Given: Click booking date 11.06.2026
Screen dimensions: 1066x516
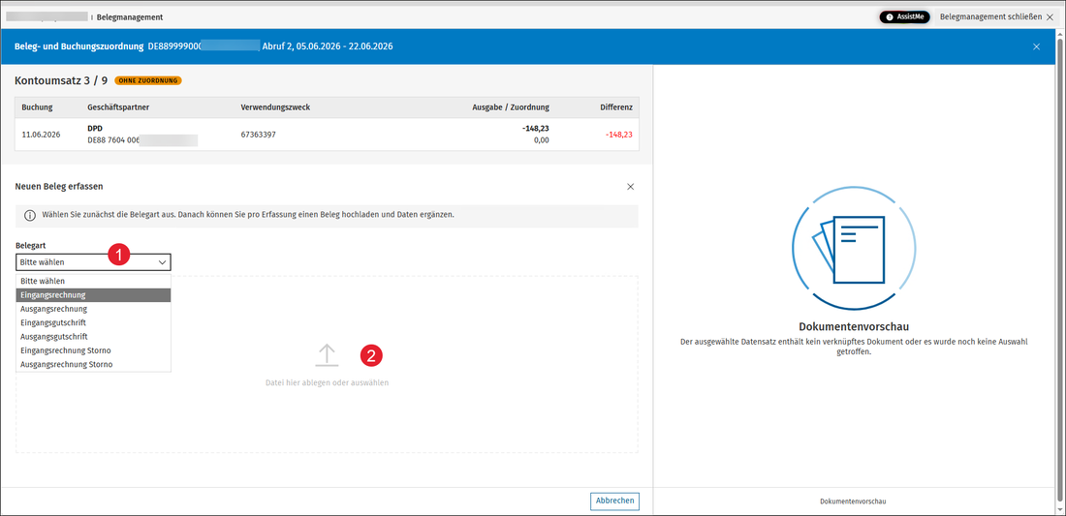Looking at the screenshot, I should point(41,135).
